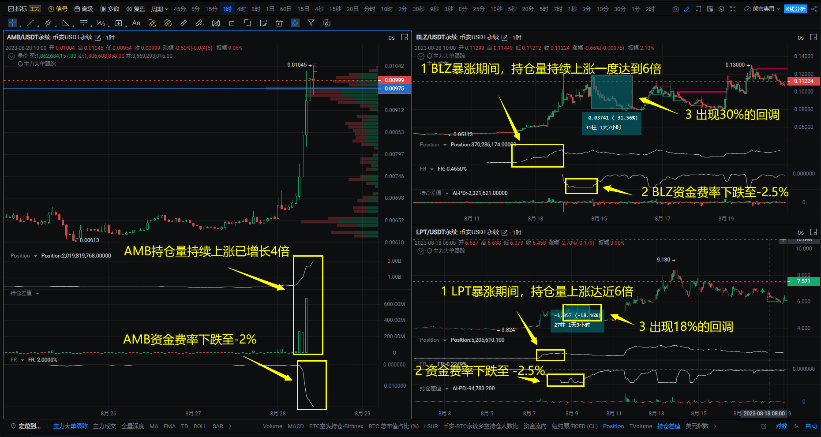Image resolution: width=821 pixels, height=437 pixels.
Task: Click the candlestick pattern icon in toolbar
Action: click(x=216, y=23)
